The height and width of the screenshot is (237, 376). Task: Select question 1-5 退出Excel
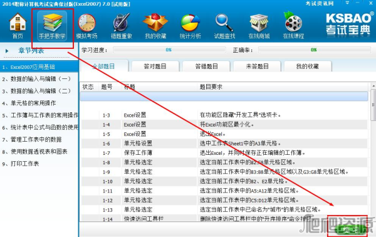[x=224, y=134]
